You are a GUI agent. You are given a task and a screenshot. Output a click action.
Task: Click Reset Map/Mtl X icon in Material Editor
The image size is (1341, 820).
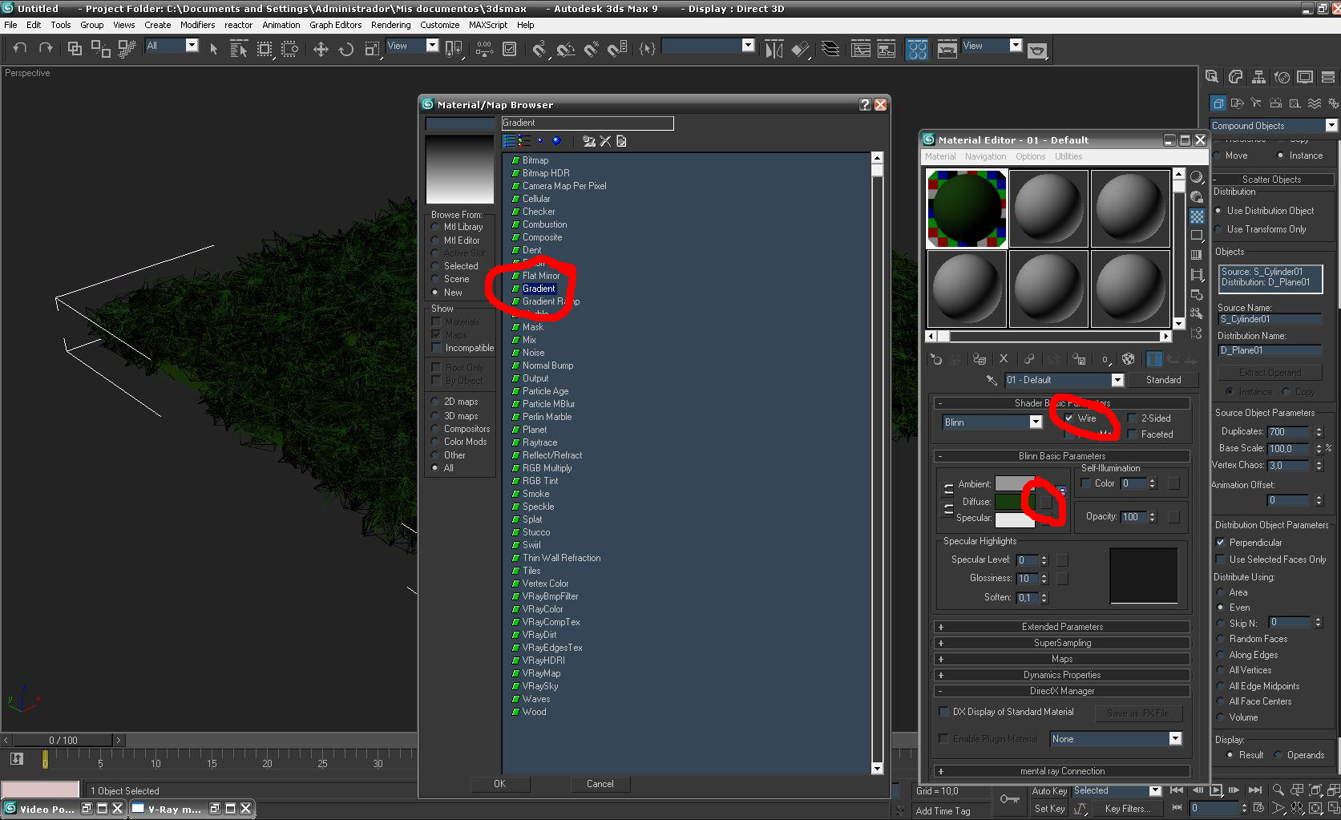coord(1004,358)
